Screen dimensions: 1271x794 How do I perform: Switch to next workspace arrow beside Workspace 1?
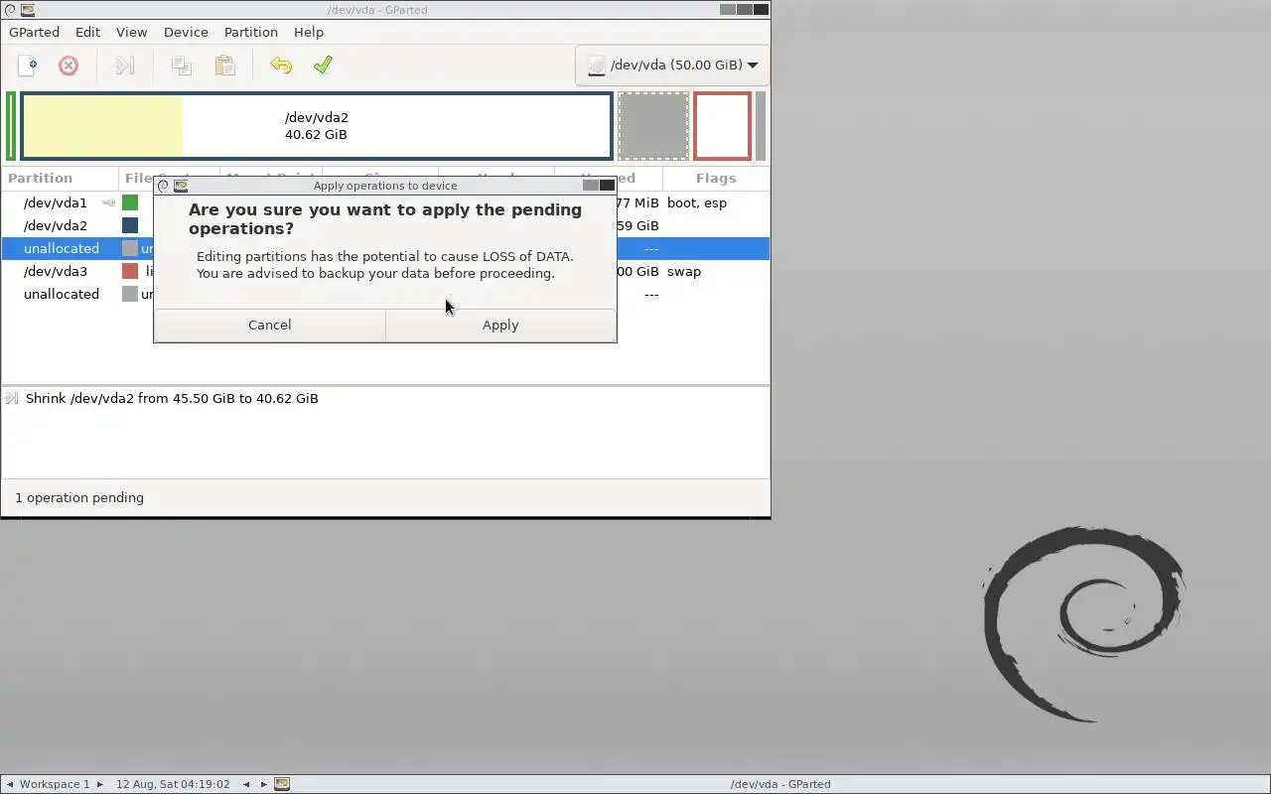pyautogui.click(x=99, y=784)
